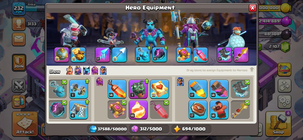Select equipped Electro Boots with green checkmark
The width and height of the screenshot is (303, 140).
[x=240, y=89]
